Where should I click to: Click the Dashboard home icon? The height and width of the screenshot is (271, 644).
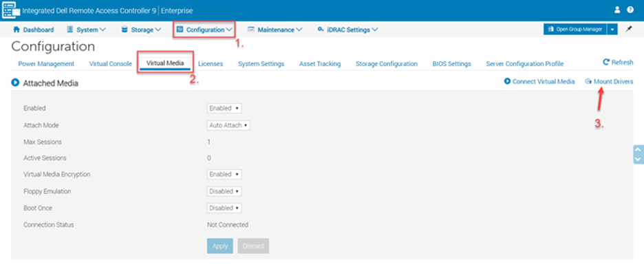(17, 30)
